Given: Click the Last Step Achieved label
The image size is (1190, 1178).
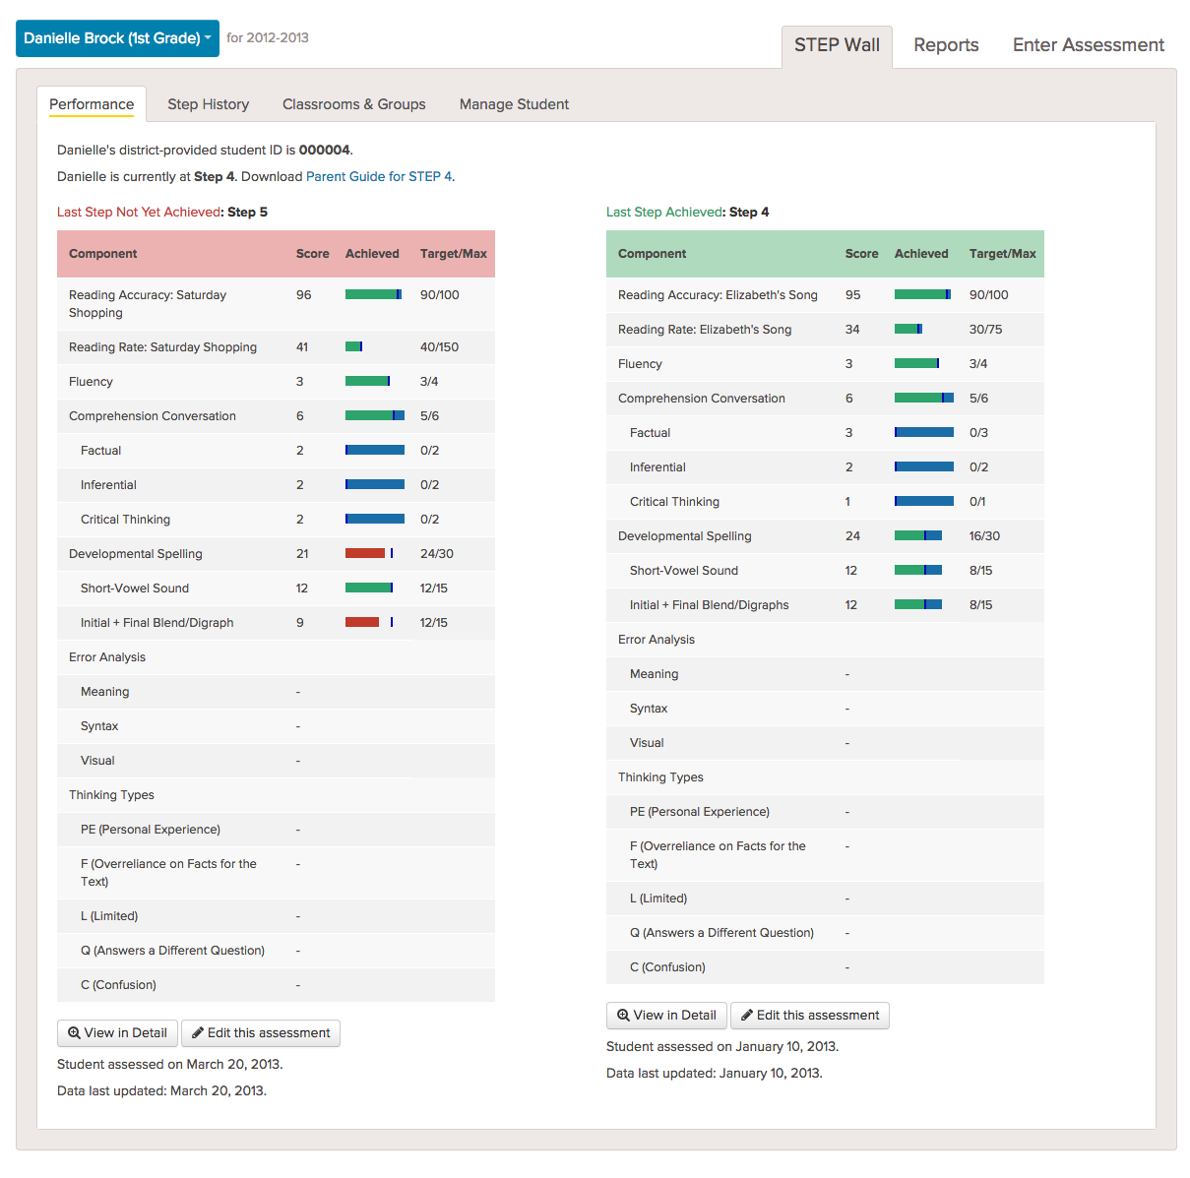Looking at the screenshot, I should tap(665, 212).
